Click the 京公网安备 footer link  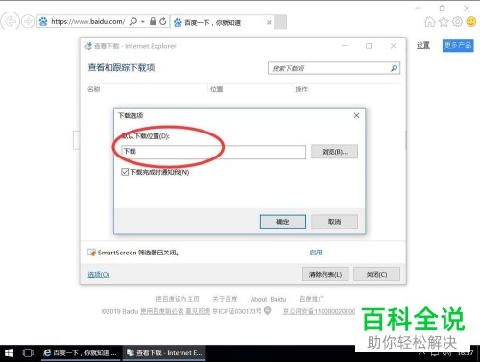(319, 311)
